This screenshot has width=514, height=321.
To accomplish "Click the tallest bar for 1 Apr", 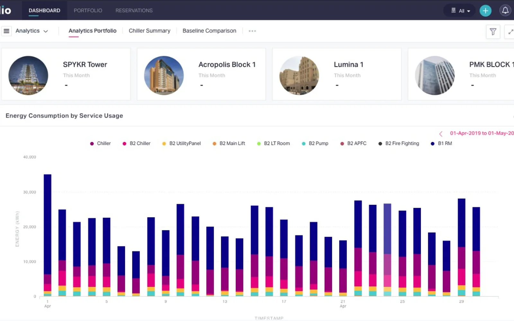I will [x=48, y=235].
